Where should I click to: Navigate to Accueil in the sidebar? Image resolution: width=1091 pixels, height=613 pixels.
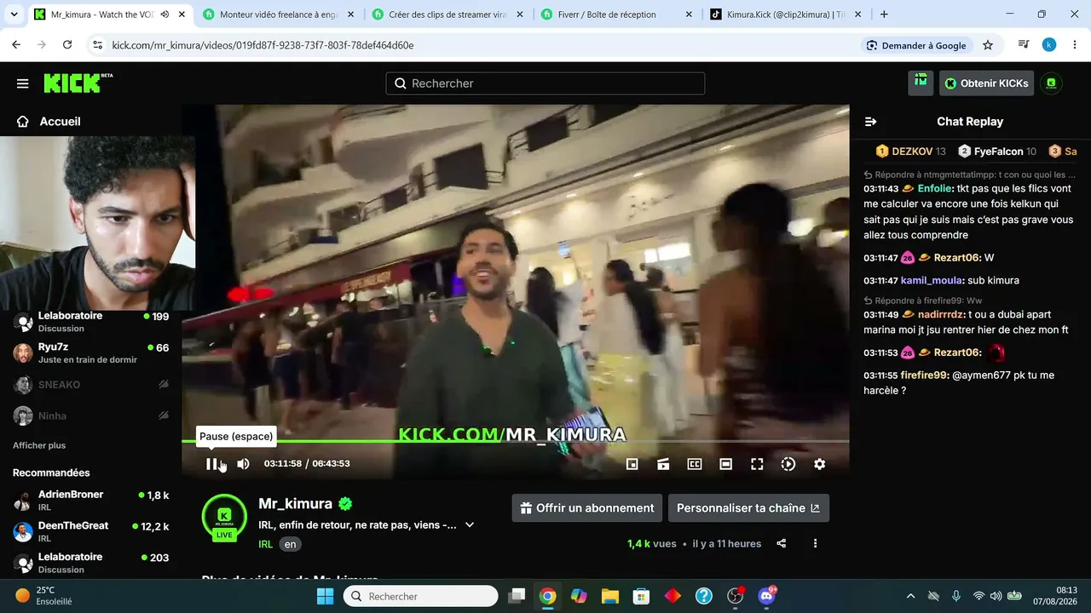point(49,122)
